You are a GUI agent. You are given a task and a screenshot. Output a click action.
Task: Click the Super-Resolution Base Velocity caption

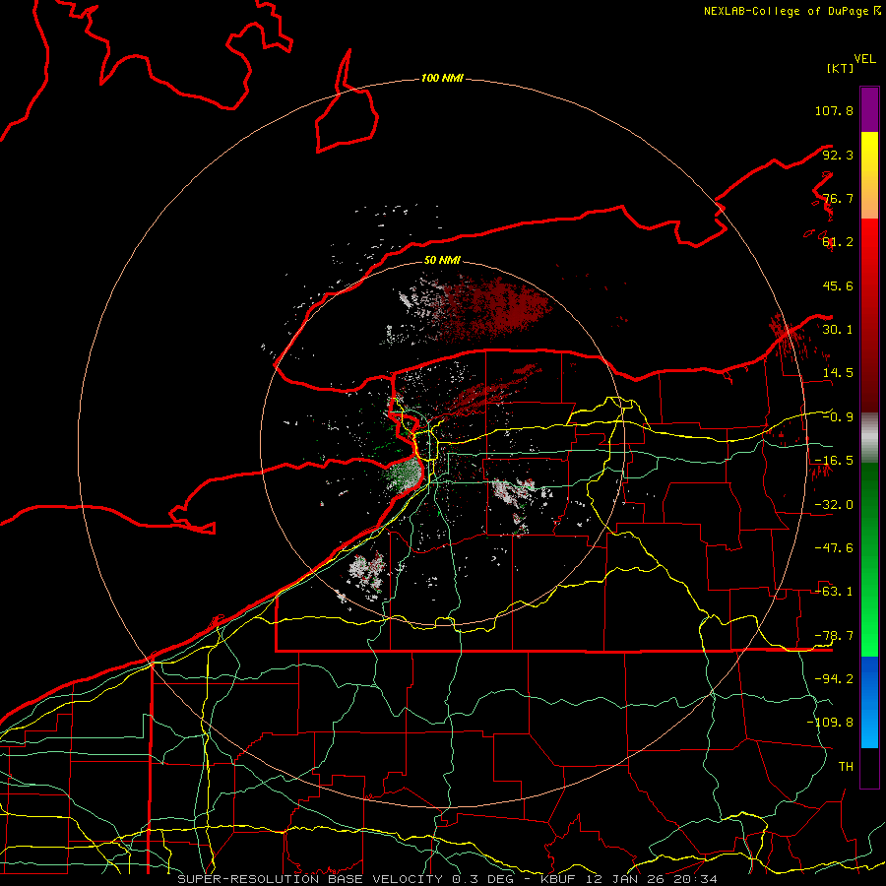(x=448, y=879)
